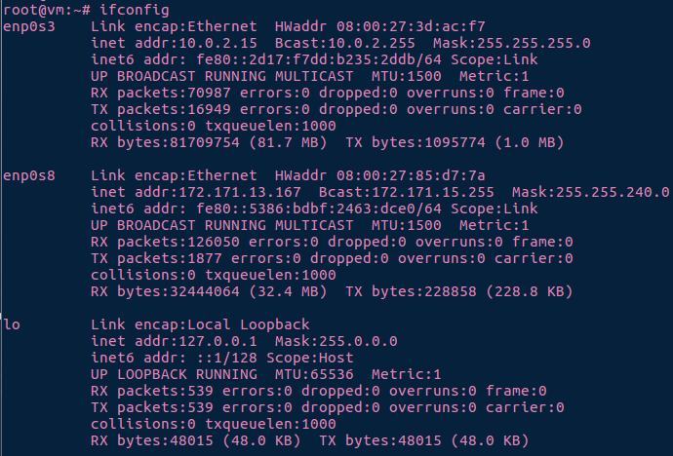This screenshot has height=456, width=673.
Task: Click the RX bytes:32444064 text
Action: click(165, 292)
